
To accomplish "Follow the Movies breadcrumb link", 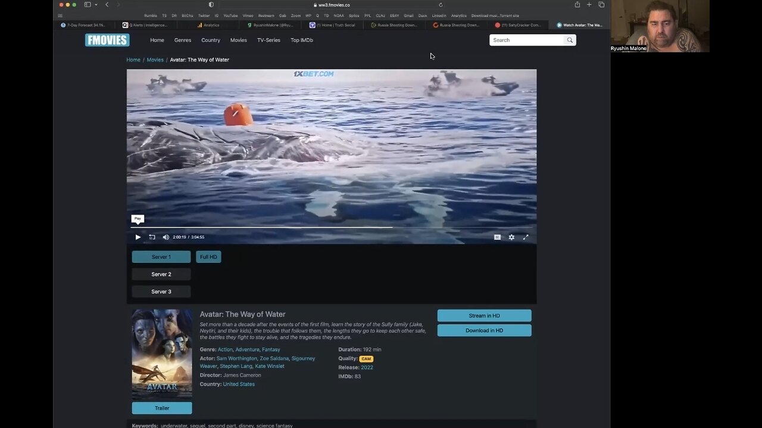I will 155,59.
